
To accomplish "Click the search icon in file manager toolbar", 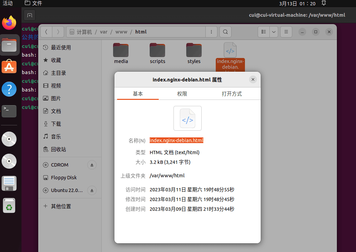I will (225, 32).
